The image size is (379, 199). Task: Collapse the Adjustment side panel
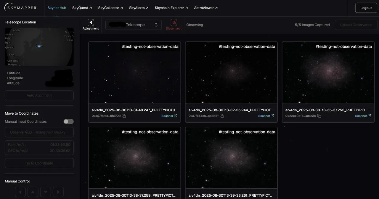point(91,25)
